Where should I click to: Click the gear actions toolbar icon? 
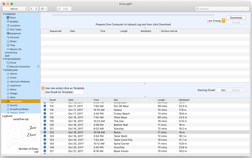coord(43,9)
